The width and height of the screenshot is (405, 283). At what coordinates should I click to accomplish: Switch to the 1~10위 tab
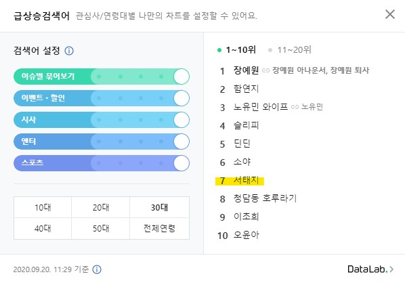[236, 49]
